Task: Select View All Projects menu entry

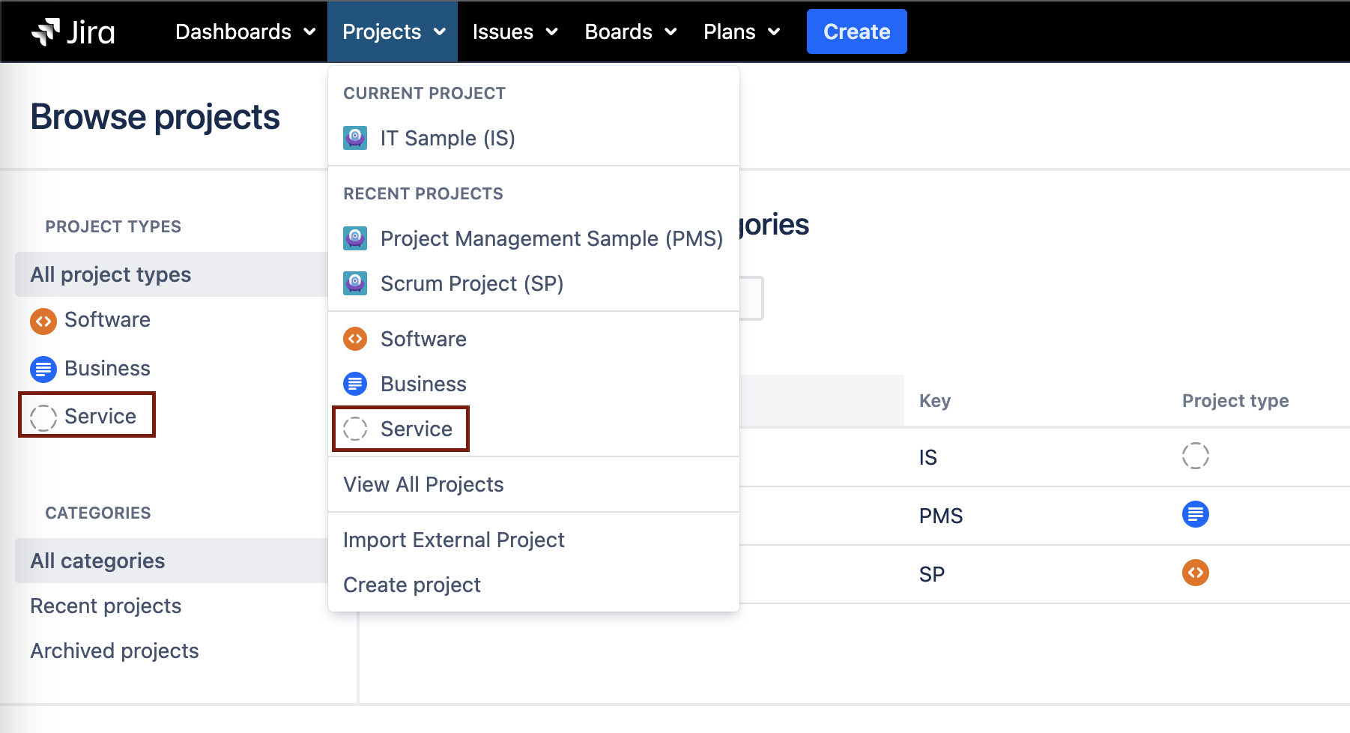Action: pos(423,485)
